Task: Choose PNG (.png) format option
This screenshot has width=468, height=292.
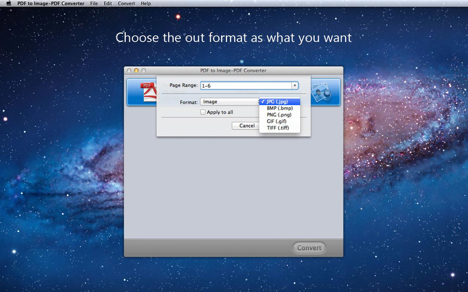Action: point(280,114)
